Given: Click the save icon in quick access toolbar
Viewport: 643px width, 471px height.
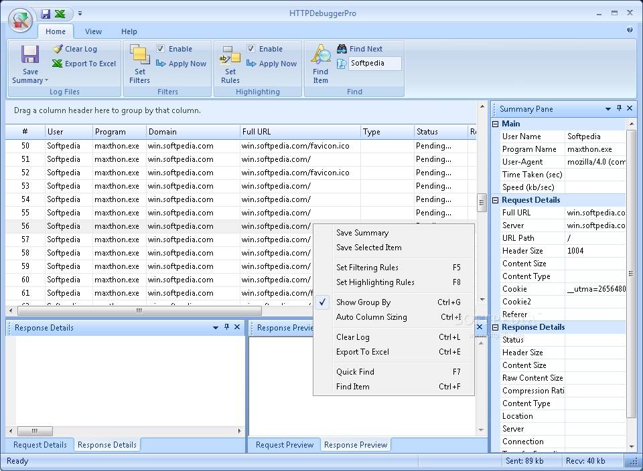Looking at the screenshot, I should tap(46, 13).
